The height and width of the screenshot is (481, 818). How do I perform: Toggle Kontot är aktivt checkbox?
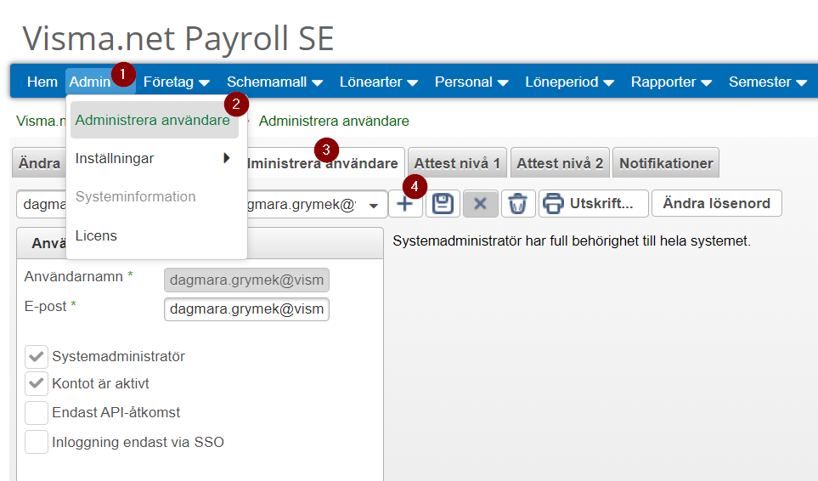(37, 384)
